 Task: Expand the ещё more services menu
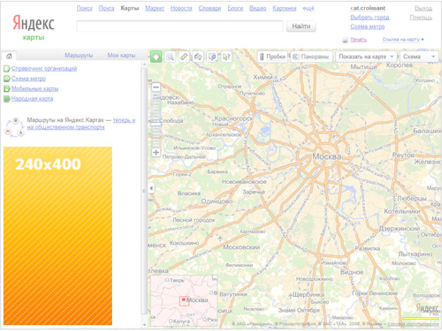click(x=308, y=8)
